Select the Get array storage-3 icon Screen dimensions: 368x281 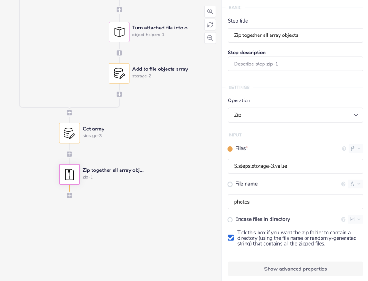tap(69, 133)
